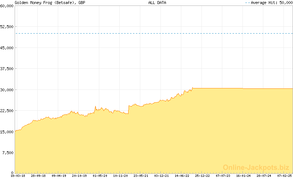Select the 07-02-25 date label
Screen dimensions: 293x179
click(284, 176)
